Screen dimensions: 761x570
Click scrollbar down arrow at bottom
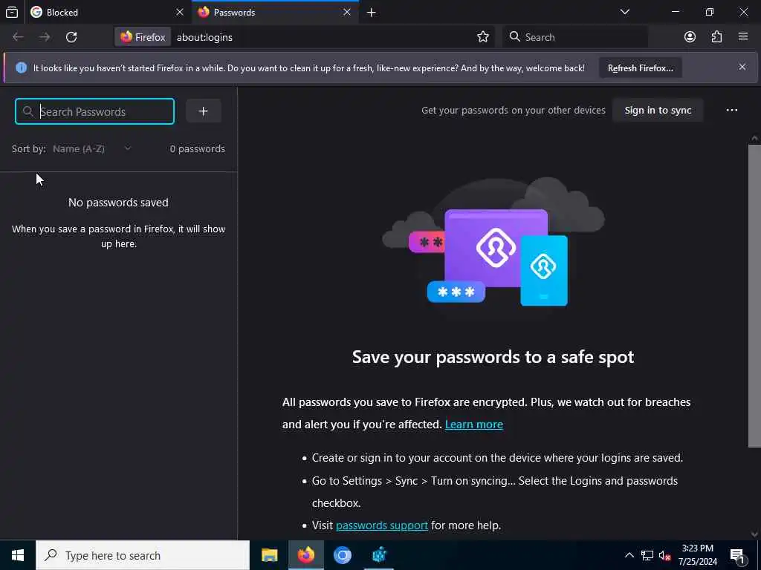(754, 534)
